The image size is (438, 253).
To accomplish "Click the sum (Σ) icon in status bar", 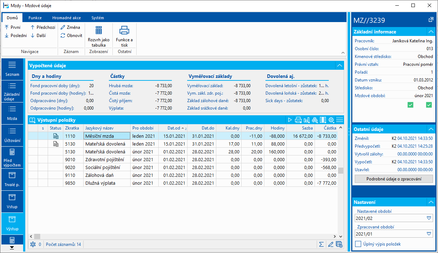I will tap(321, 244).
